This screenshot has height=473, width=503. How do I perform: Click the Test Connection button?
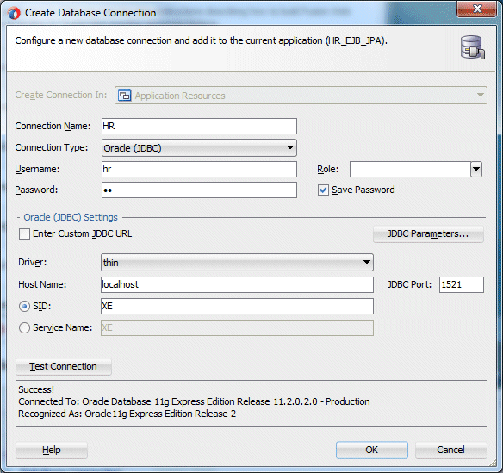pos(64,366)
